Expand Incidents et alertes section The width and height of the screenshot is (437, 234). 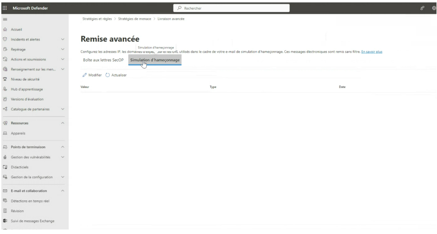(x=63, y=39)
